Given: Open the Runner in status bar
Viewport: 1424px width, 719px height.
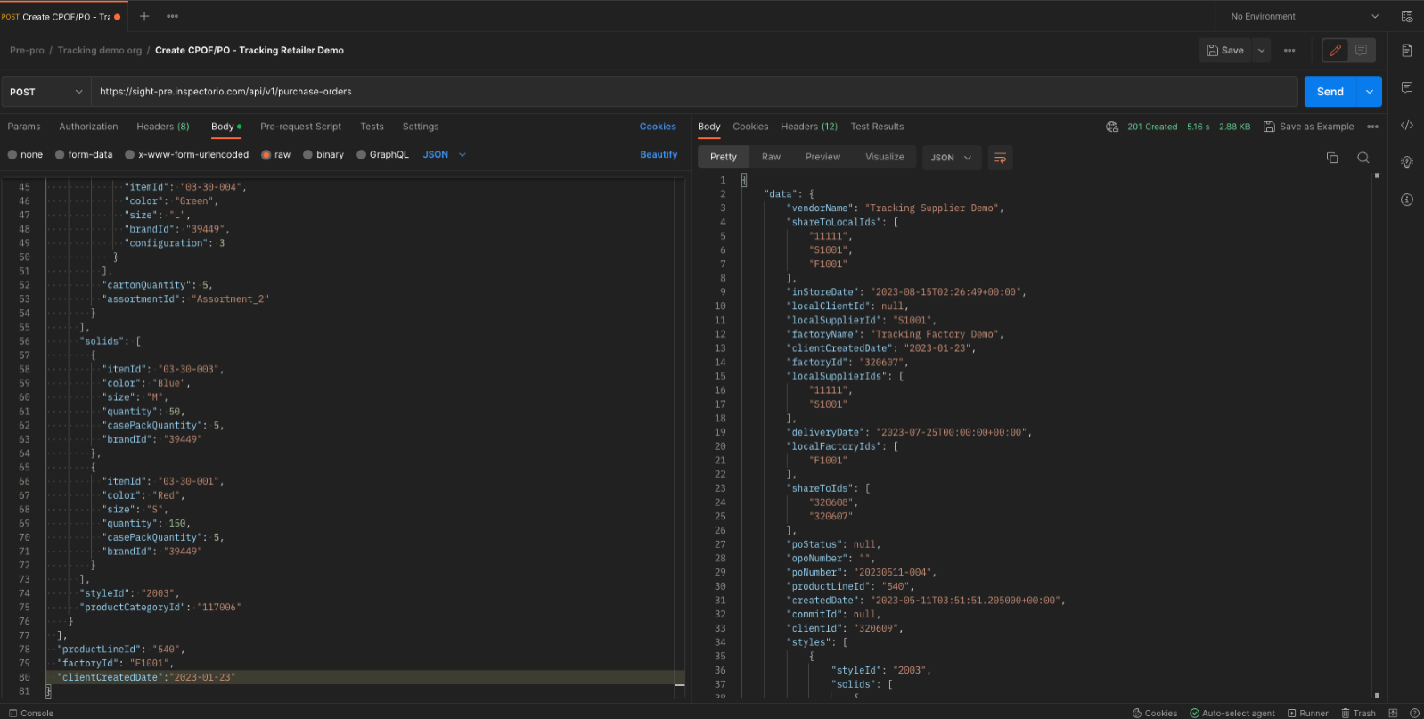Looking at the screenshot, I should [1307, 713].
